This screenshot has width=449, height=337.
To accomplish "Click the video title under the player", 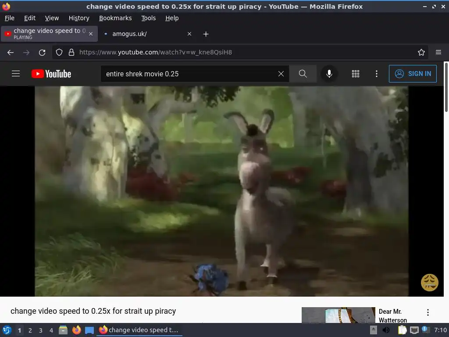I will pos(93,311).
